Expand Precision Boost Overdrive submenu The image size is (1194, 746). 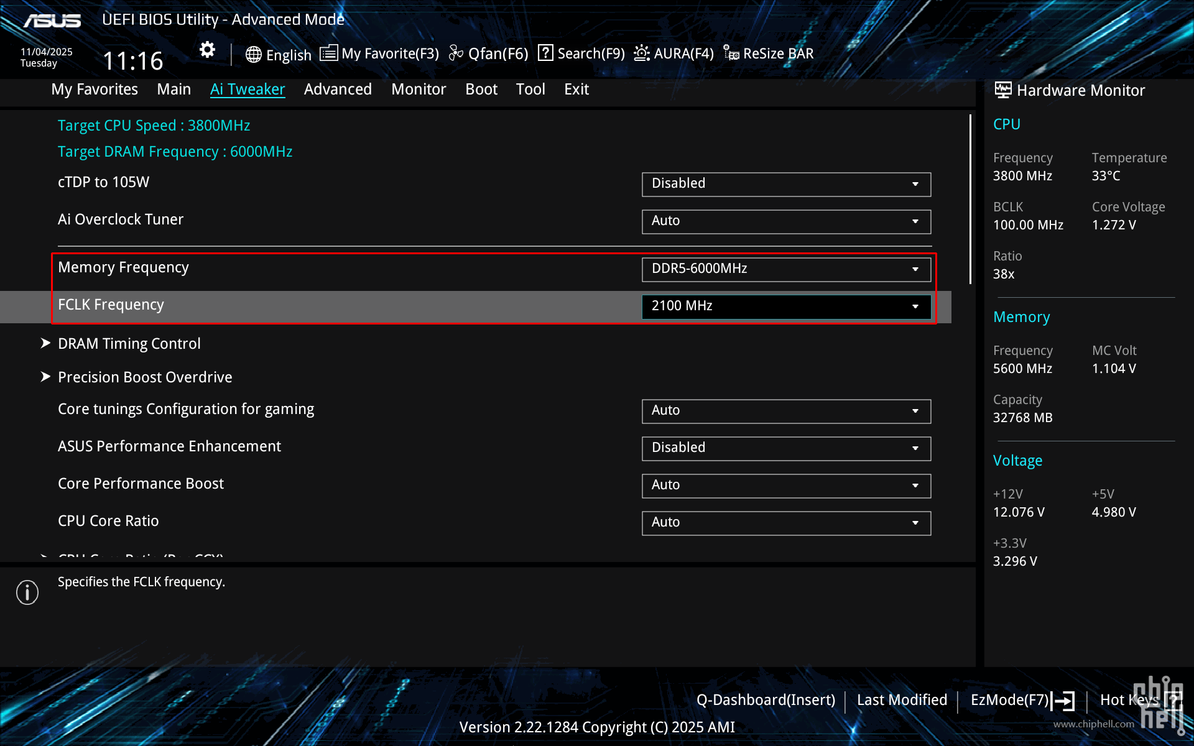pos(144,377)
